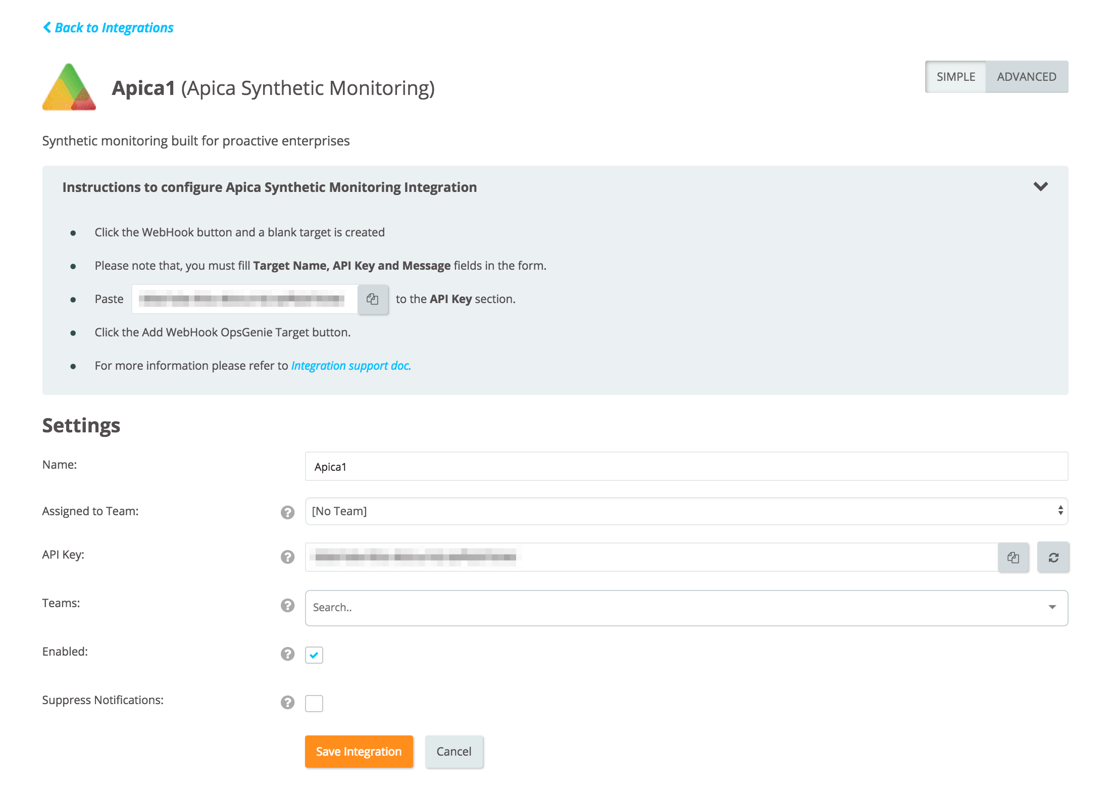This screenshot has width=1111, height=792.
Task: Switch to ADVANCED mode tab
Action: [x=1026, y=77]
